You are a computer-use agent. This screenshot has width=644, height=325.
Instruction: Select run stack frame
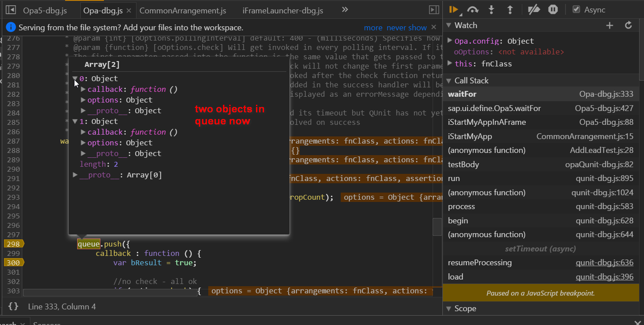[541, 178]
